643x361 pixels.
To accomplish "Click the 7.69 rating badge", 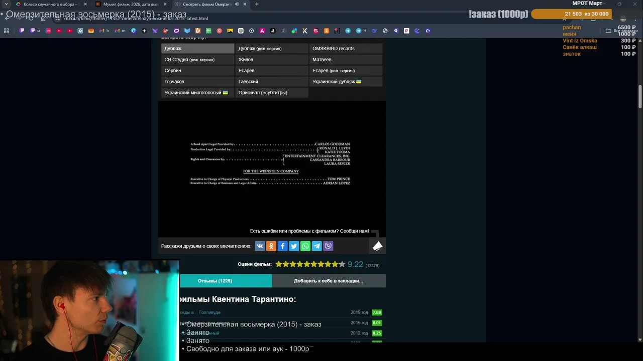I will tap(377, 312).
